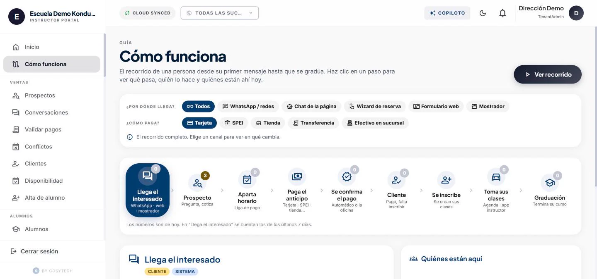Select the Paga el anticipo step icon
Viewport: 597px width, 279px height.
pyautogui.click(x=297, y=177)
